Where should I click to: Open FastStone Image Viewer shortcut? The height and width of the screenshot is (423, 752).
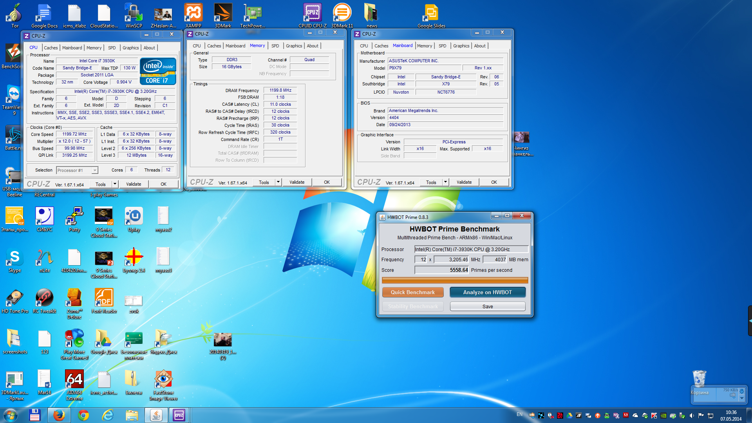point(163,385)
